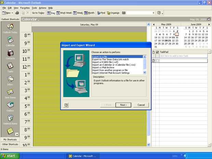The image size is (212, 159).
Task: Click the Outlook Help question icon
Action: tap(159, 13)
